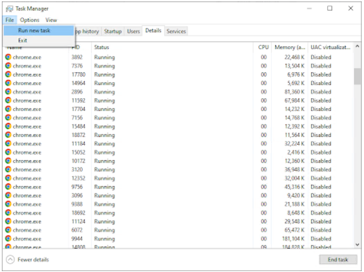The image size is (364, 272).
Task: Click Chrome icon for process PID 11124
Action: tap(8, 221)
